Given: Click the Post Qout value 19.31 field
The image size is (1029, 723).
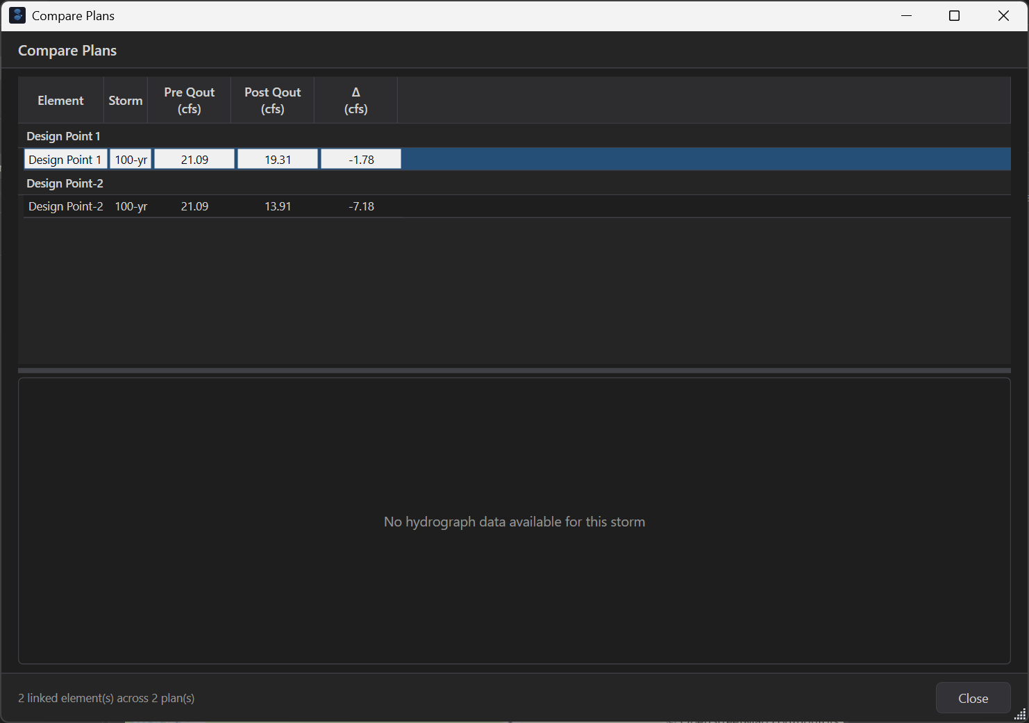Looking at the screenshot, I should click(x=277, y=159).
